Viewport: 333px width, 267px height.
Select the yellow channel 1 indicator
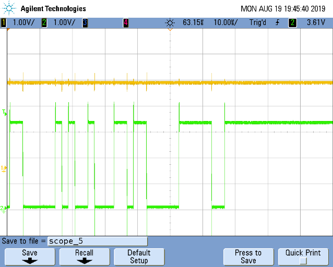(x=4, y=22)
